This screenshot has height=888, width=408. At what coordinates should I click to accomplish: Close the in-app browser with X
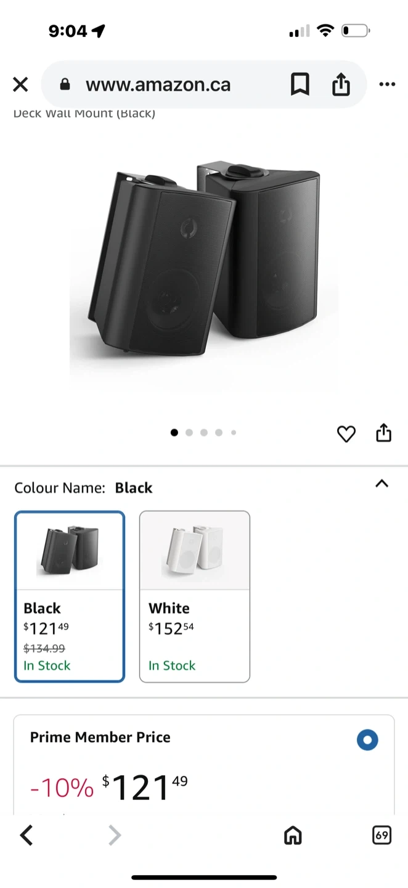(20, 84)
